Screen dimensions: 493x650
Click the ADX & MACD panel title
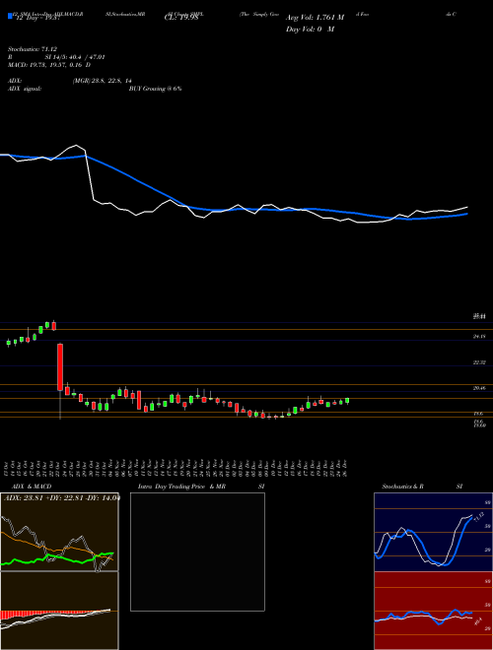[x=32, y=487]
